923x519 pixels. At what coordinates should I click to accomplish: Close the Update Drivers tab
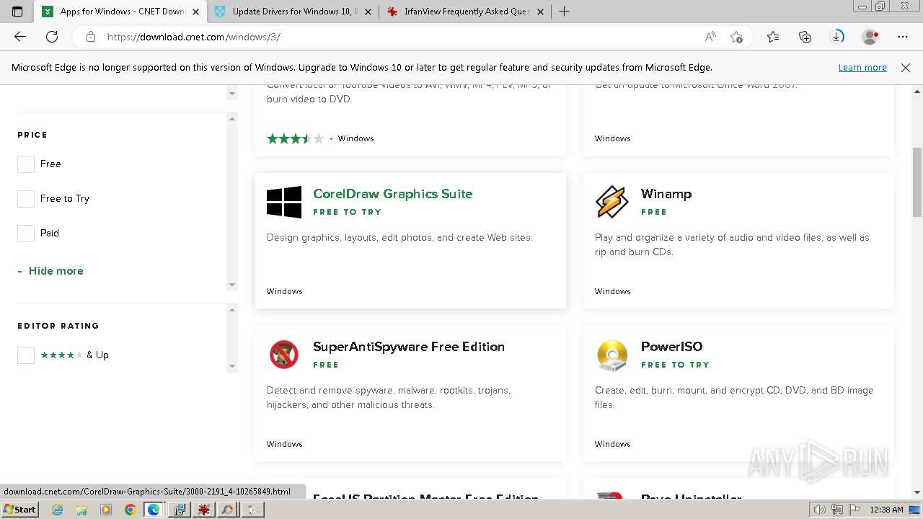pyautogui.click(x=368, y=12)
